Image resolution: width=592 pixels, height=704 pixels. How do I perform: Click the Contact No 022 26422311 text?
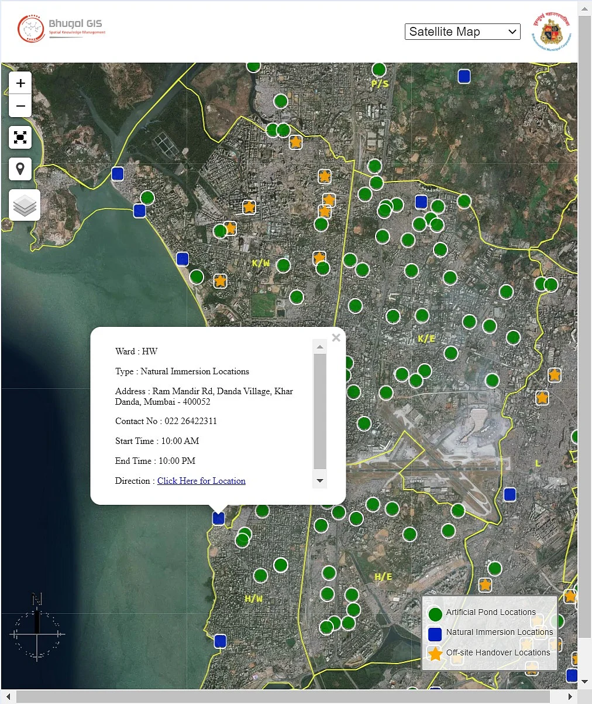[x=166, y=421]
